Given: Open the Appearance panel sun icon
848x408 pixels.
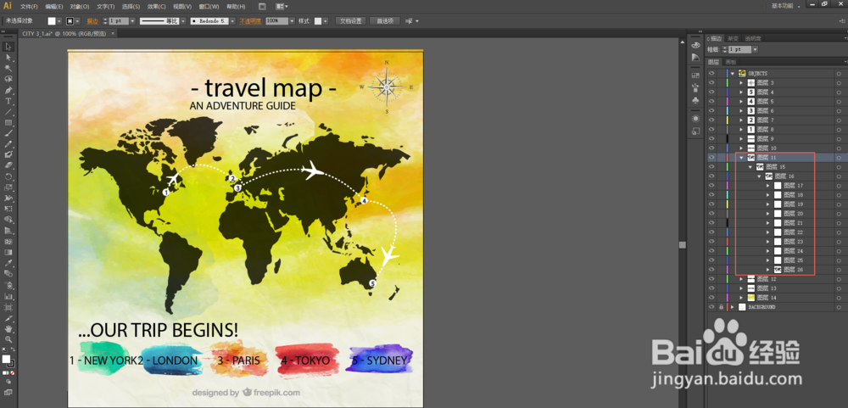Looking at the screenshot, I should (695, 119).
